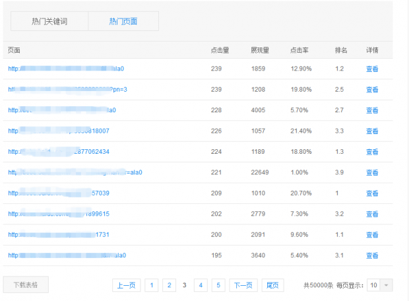The image size is (409, 301).
Task: Go to previous page with 上一页
Action: coord(126,285)
